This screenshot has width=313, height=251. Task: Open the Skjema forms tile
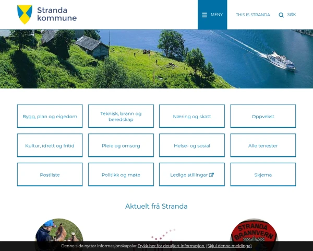263,175
